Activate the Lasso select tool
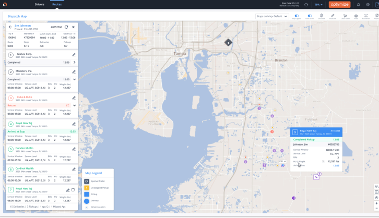This screenshot has height=218, width=379. [345, 16]
